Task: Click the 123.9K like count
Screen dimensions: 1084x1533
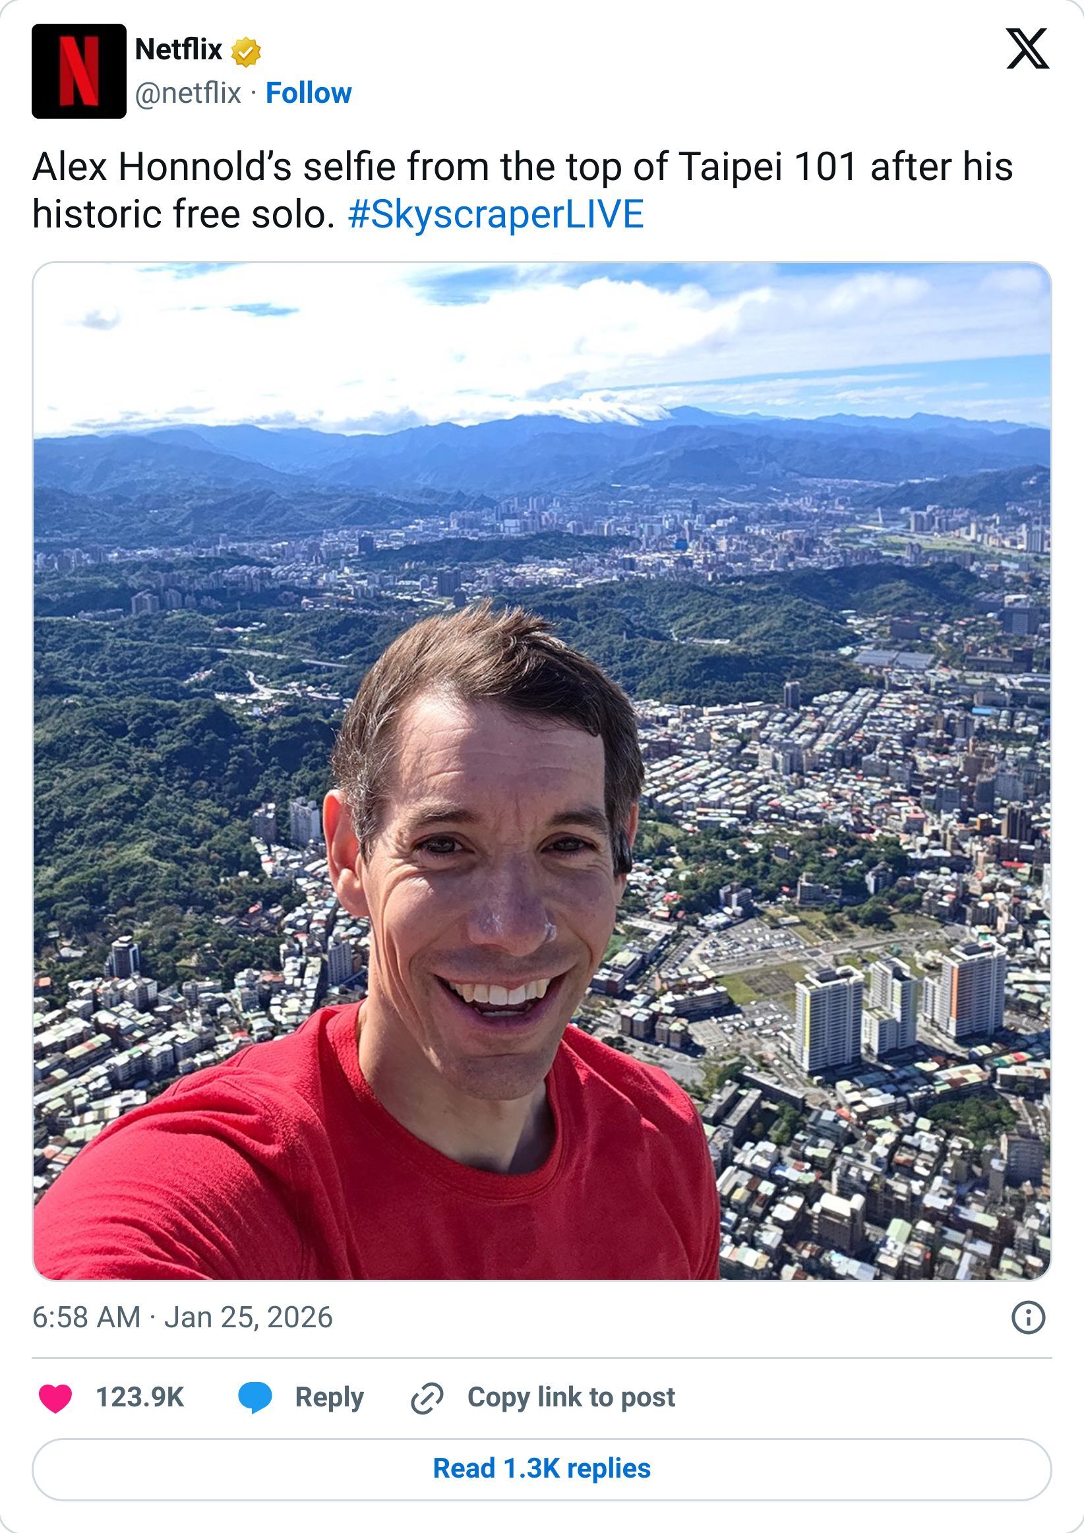Action: tap(140, 1397)
